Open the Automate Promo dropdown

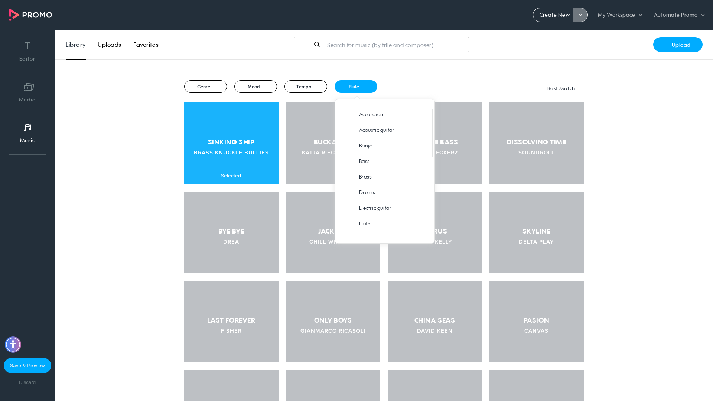click(679, 15)
